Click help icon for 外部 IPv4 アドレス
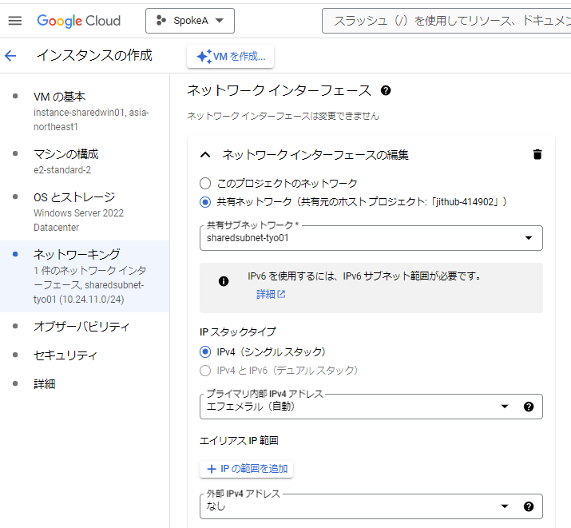This screenshot has height=528, width=571. tap(528, 506)
